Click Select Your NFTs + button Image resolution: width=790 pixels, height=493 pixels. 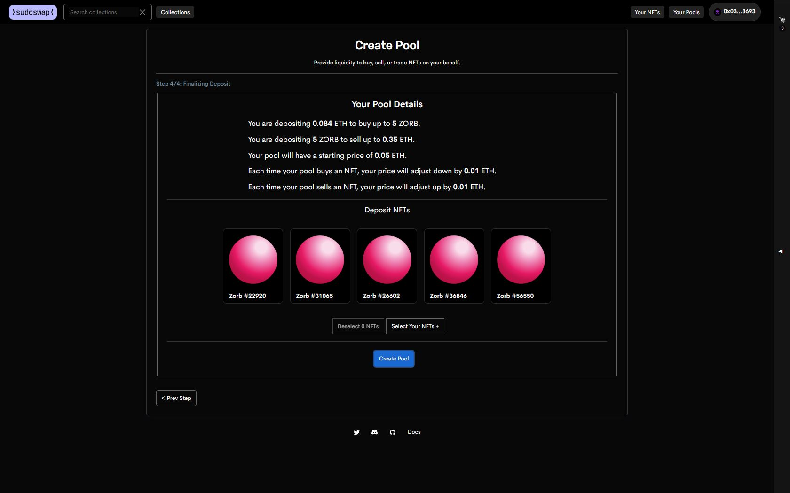(415, 326)
